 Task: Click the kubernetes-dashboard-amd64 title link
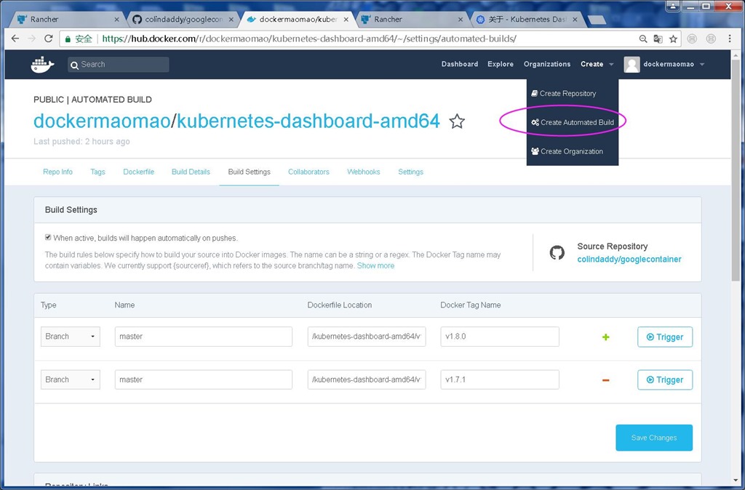[308, 121]
